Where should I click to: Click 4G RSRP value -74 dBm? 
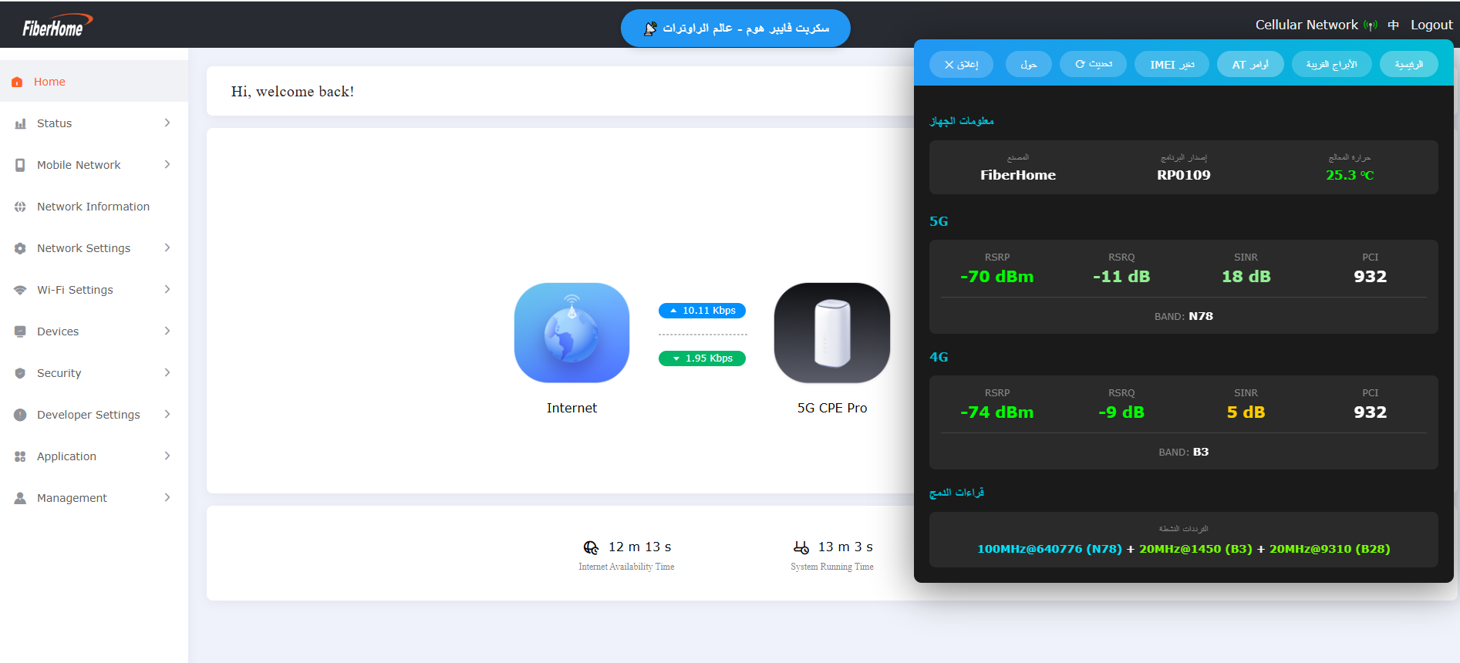coord(997,412)
